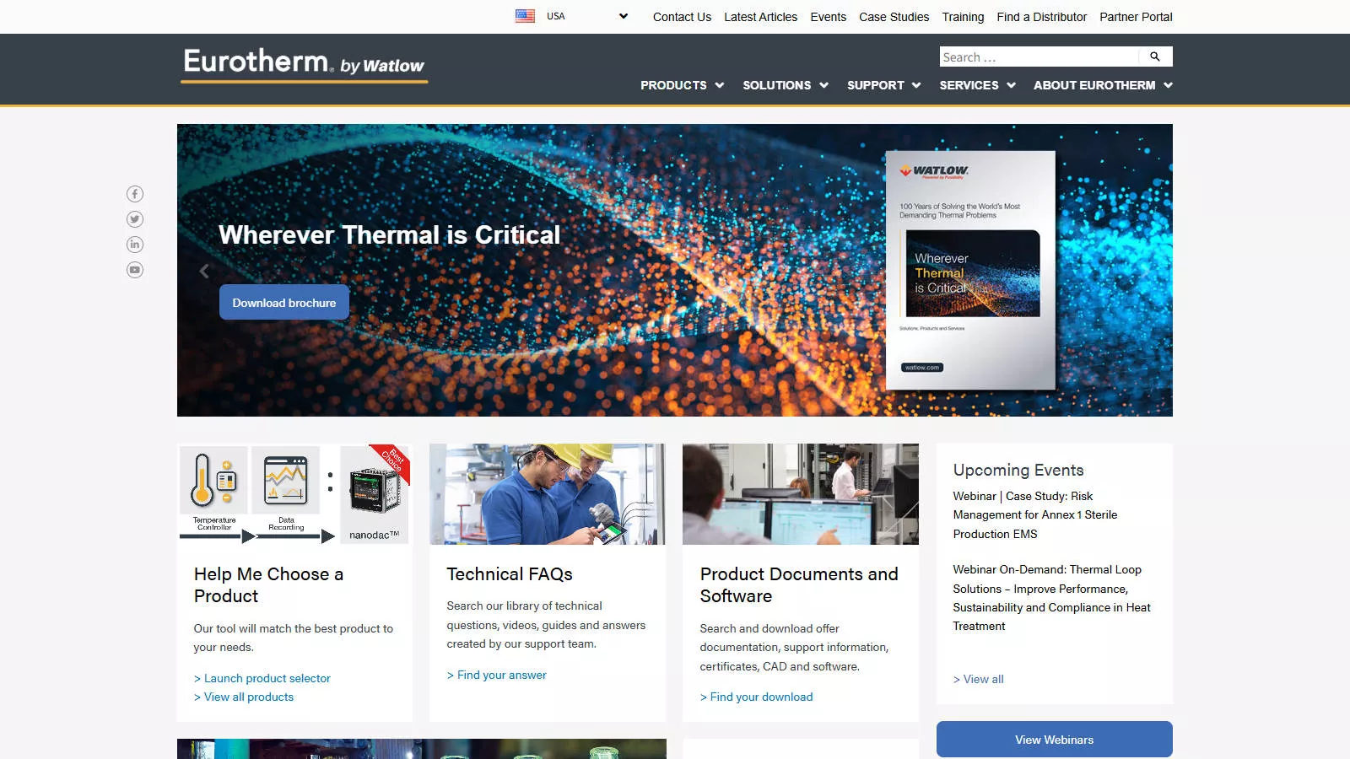Click the search magnifier icon
Screen dimensions: 1350x759
(1155, 57)
